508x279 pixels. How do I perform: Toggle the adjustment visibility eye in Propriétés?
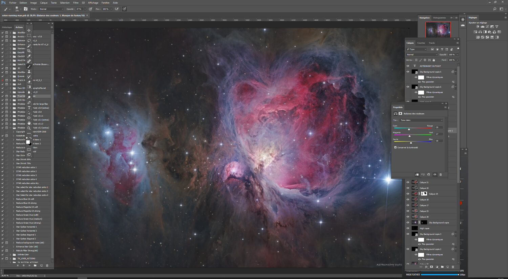point(435,175)
